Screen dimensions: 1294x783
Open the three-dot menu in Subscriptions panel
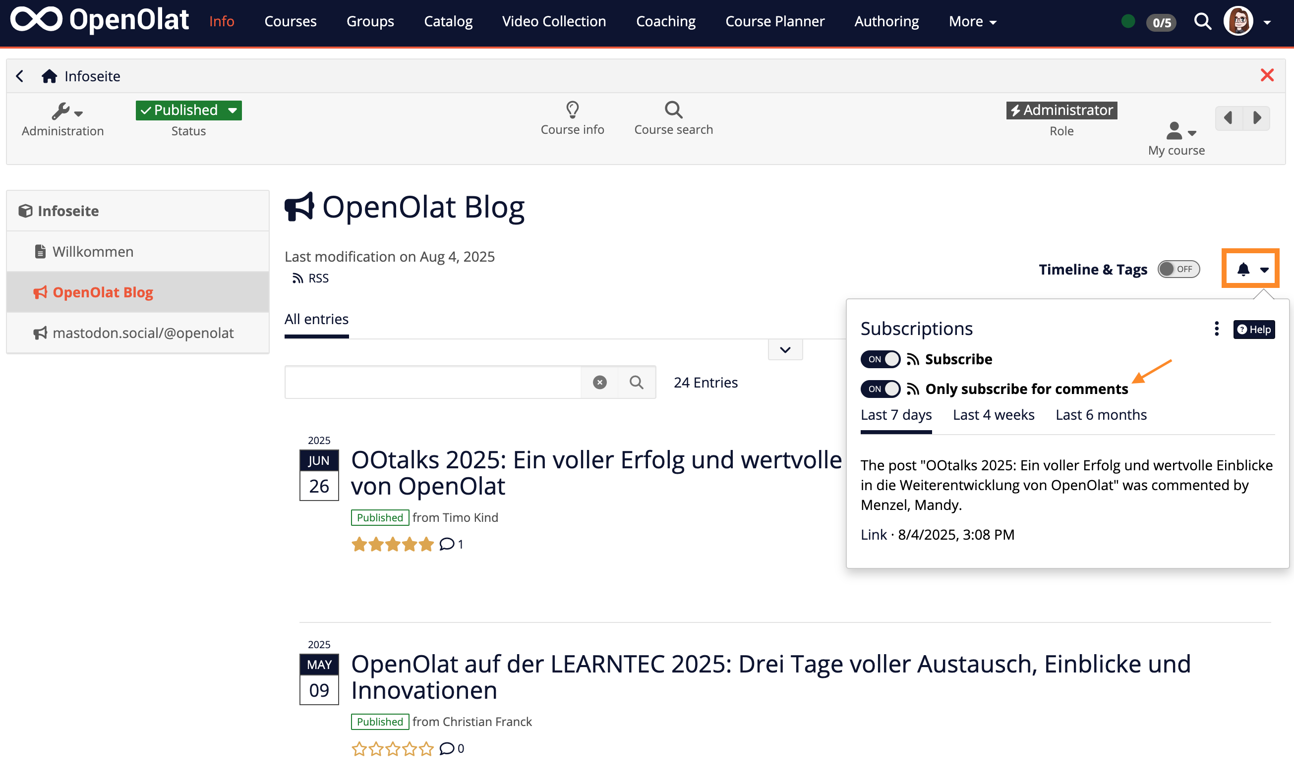(1216, 328)
